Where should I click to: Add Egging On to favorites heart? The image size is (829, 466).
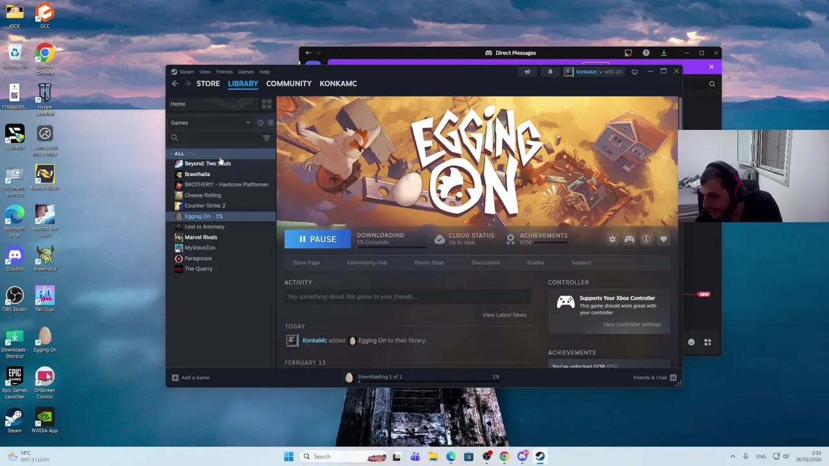pos(663,239)
